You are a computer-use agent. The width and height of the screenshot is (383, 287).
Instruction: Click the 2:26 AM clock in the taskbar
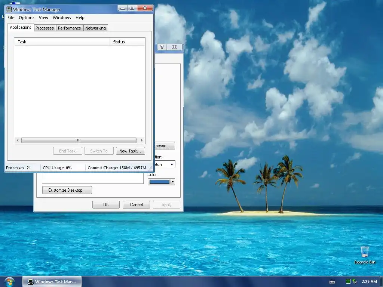point(369,281)
